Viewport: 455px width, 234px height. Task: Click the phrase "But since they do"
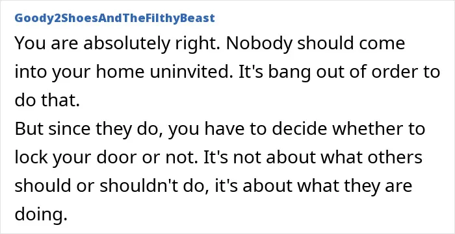[88, 129]
